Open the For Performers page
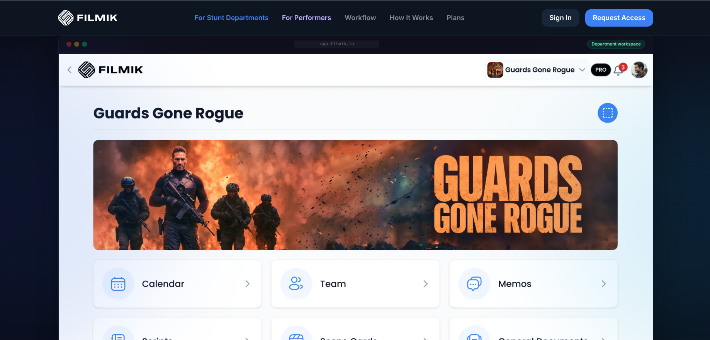 click(306, 18)
